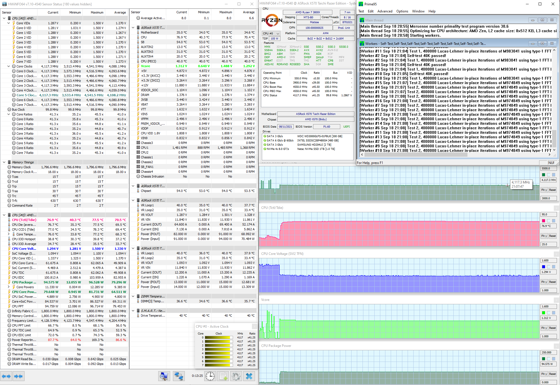
Task: Click expand layout double-arrow icon
Action: tap(6, 376)
